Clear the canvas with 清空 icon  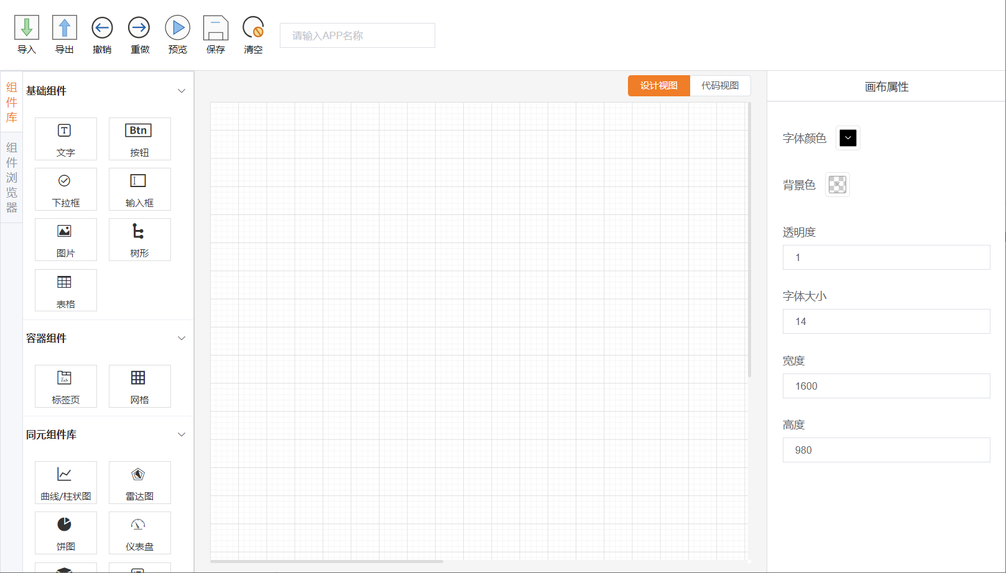tap(253, 28)
